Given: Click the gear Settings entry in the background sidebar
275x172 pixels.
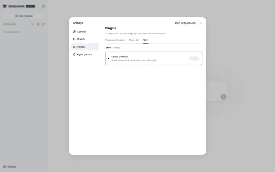Looking at the screenshot, I should coord(10,166).
